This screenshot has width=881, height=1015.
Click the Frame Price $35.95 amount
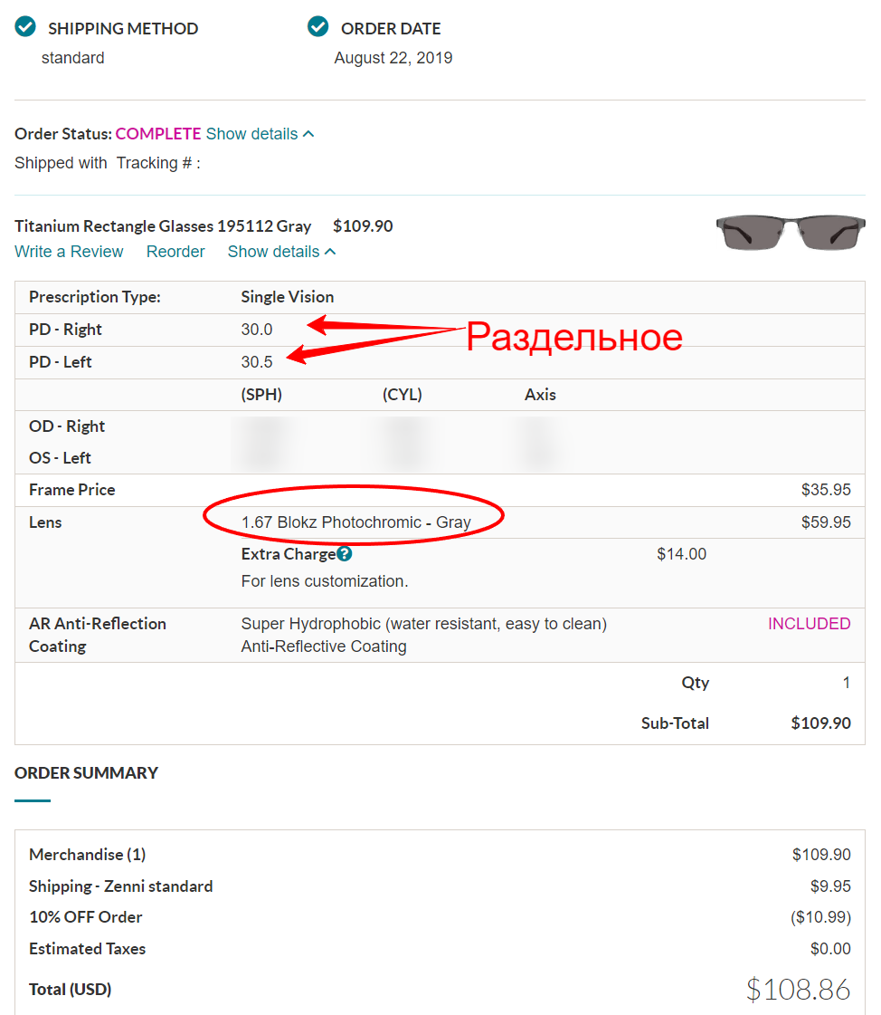click(x=825, y=490)
